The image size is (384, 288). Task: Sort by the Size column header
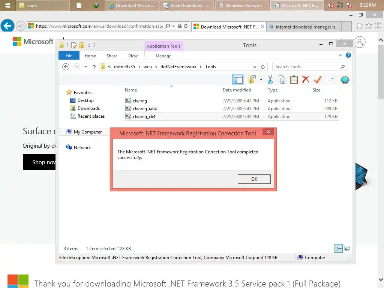[x=316, y=90]
